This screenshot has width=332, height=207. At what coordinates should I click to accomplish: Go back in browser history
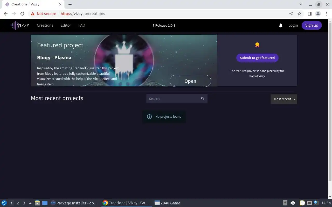pos(6,14)
